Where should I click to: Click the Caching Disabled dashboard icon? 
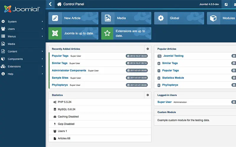tap(55, 116)
